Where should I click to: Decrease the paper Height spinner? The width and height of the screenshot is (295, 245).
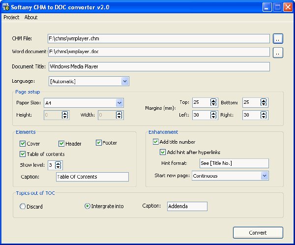coord(65,117)
